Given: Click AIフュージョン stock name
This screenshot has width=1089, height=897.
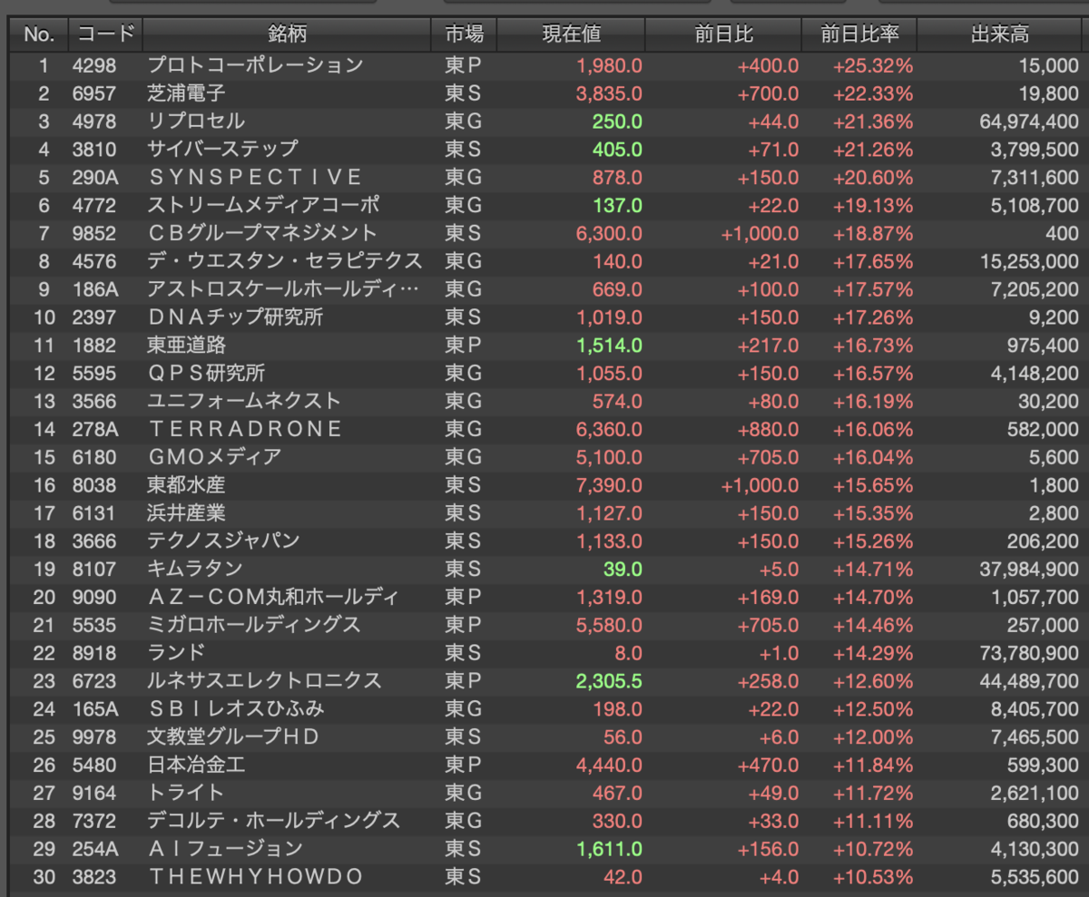Looking at the screenshot, I should (225, 849).
